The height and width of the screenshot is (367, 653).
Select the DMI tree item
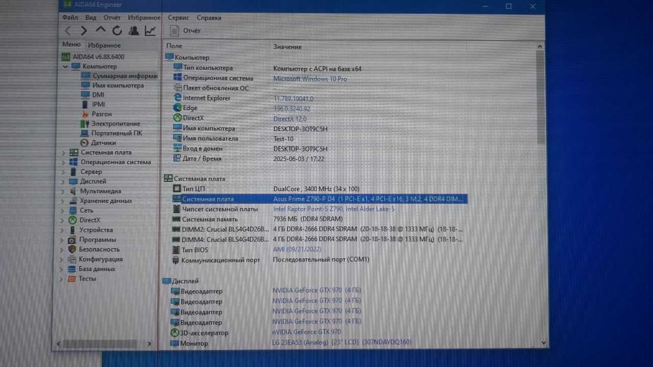click(98, 95)
